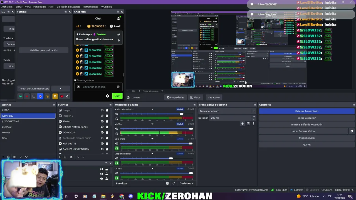Image resolution: width=356 pixels, height=200 pixels.
Task: Mute the Despierta Sideral speaker icon
Action: pos(117,158)
